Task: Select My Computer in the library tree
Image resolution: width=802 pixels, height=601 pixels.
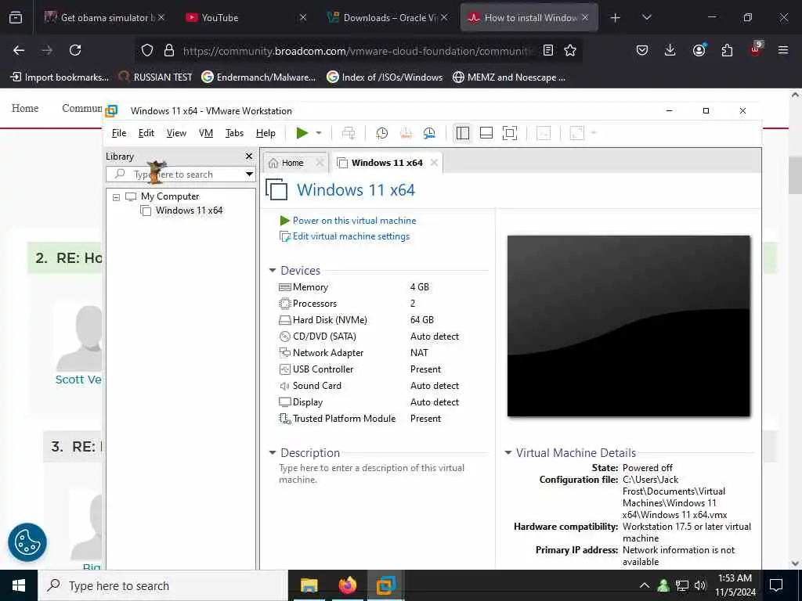Action: coord(170,196)
